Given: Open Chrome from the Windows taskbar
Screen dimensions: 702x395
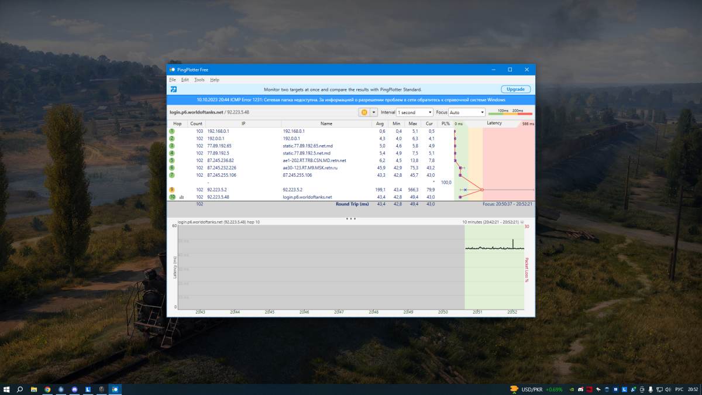Looking at the screenshot, I should 47,389.
